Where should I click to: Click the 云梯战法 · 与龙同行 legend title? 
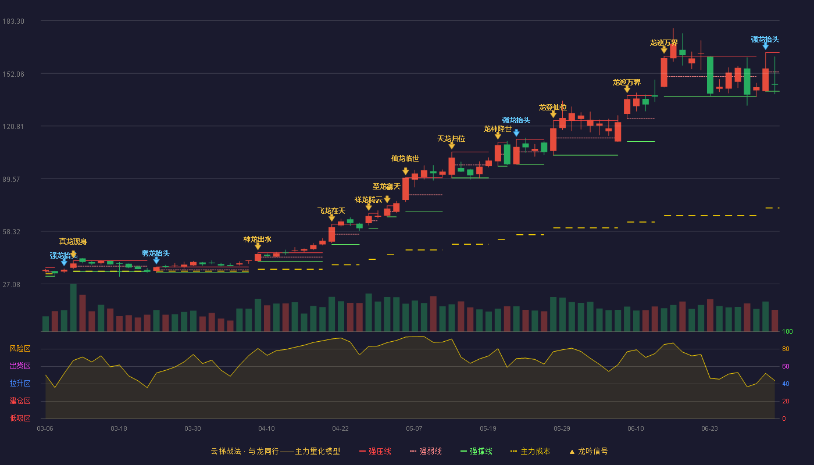275,451
